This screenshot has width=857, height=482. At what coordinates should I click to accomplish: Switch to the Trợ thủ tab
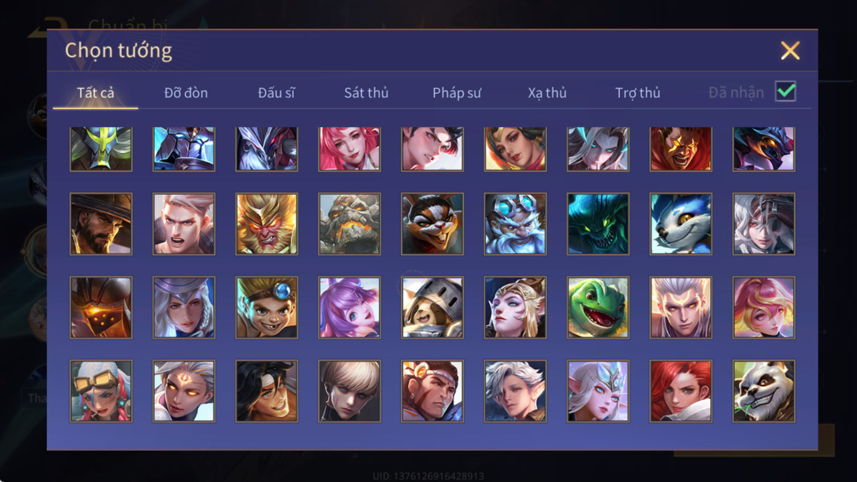[x=637, y=93]
